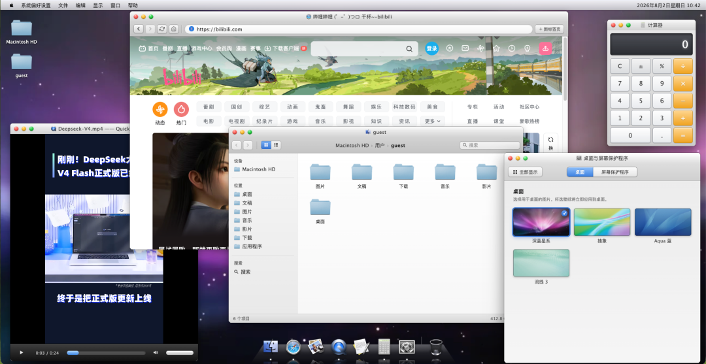Click the bilibili 登录 button
Screen dimensions: 706x364
(432, 48)
